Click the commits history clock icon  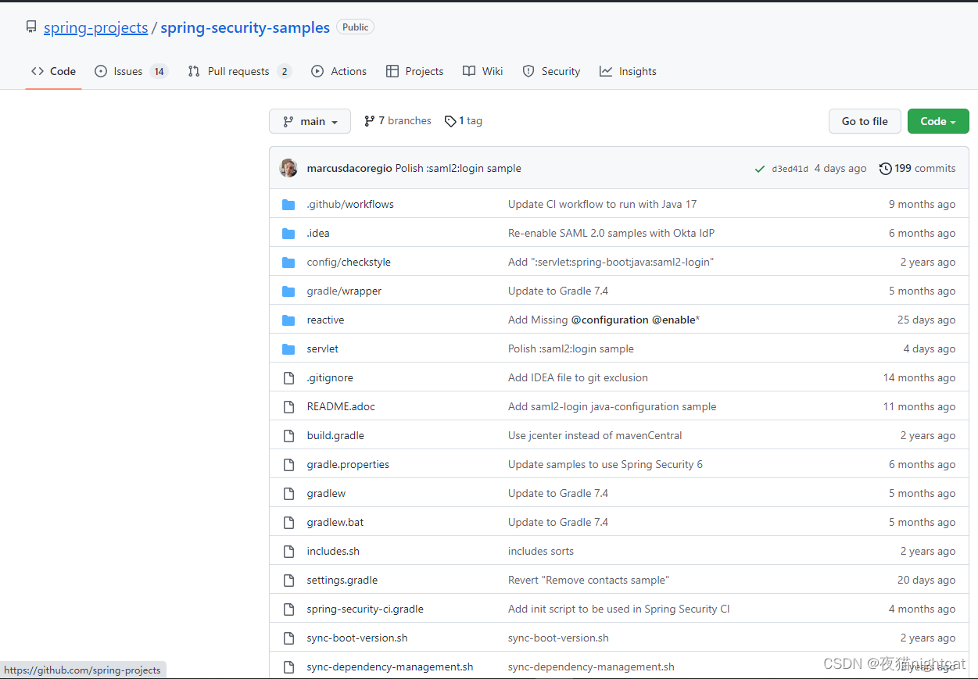click(x=885, y=169)
